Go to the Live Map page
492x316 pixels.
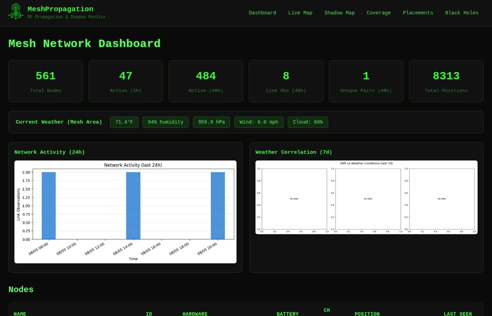(x=300, y=13)
